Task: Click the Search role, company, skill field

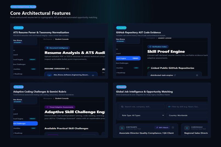Action: coord(142,107)
